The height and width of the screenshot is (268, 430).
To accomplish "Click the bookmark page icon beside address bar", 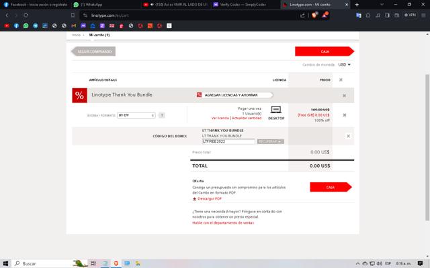I will tap(73, 15).
